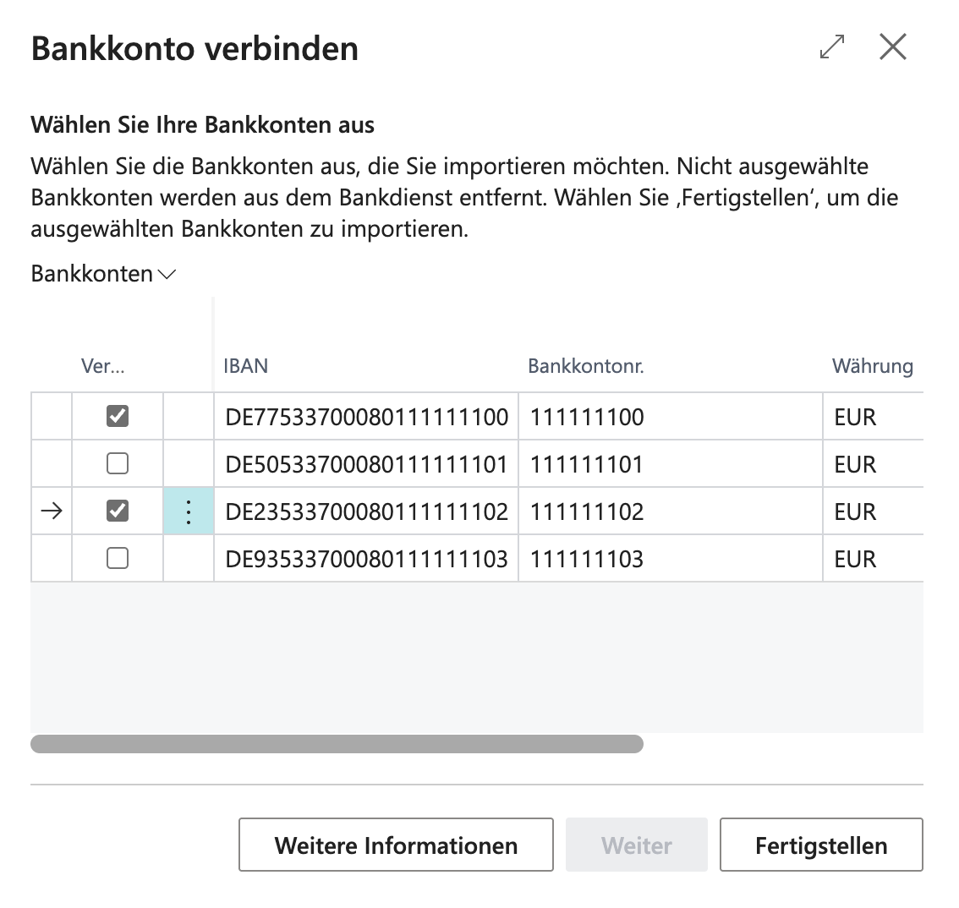Click the Währung column header
The image size is (959, 908).
[x=872, y=365]
